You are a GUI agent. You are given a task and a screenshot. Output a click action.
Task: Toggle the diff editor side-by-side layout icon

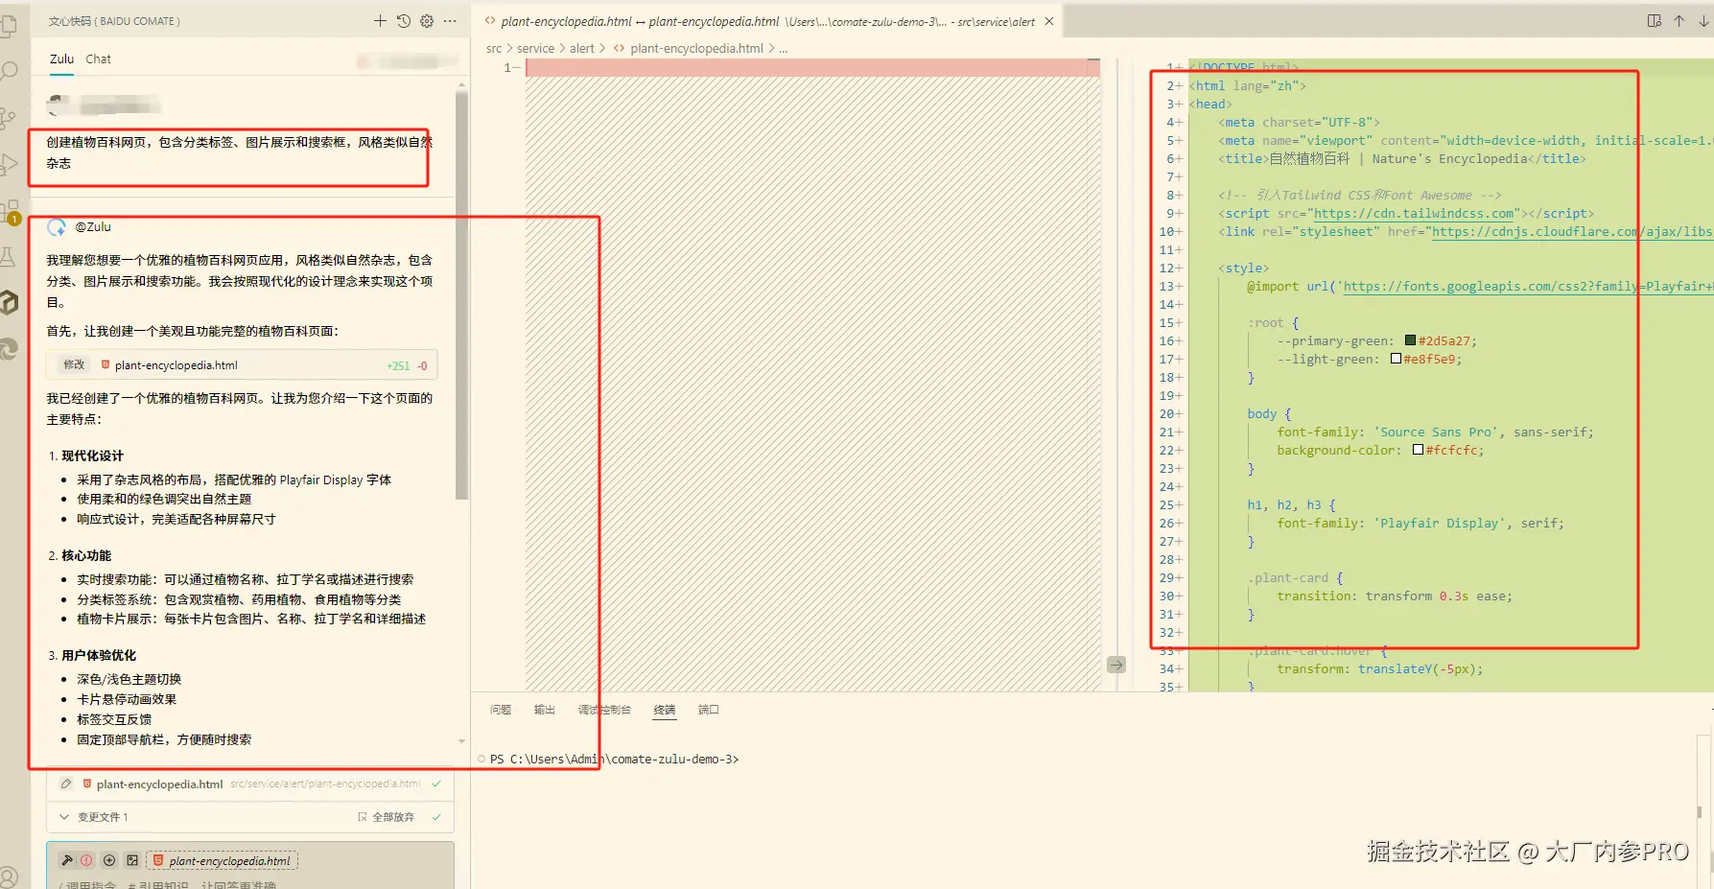[x=1655, y=21]
